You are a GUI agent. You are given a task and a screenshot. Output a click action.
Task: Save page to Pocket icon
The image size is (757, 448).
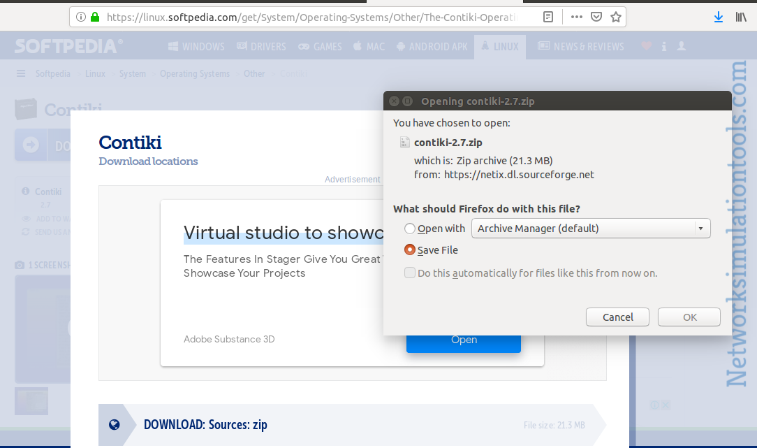click(596, 17)
